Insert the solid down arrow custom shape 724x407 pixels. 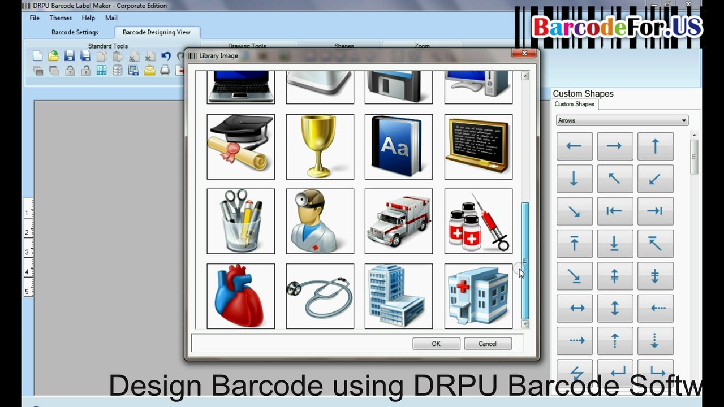click(574, 179)
